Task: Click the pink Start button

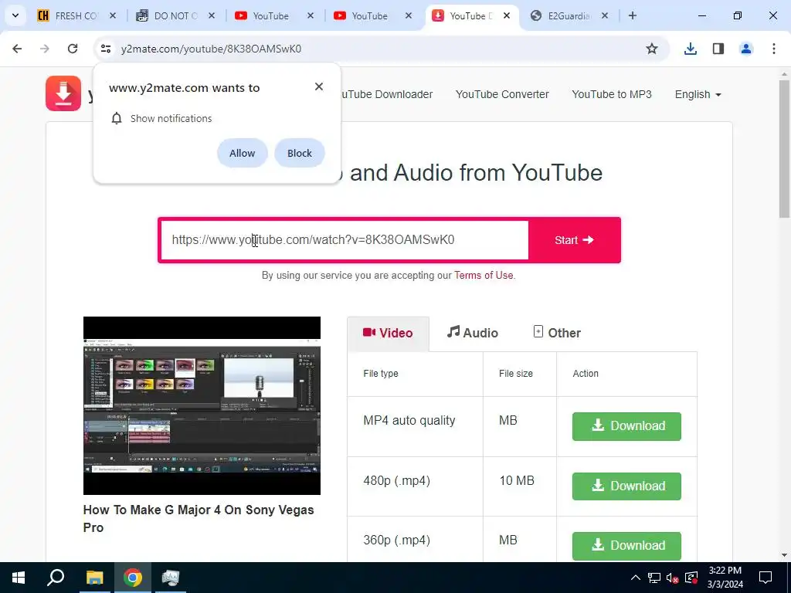Action: click(x=574, y=240)
